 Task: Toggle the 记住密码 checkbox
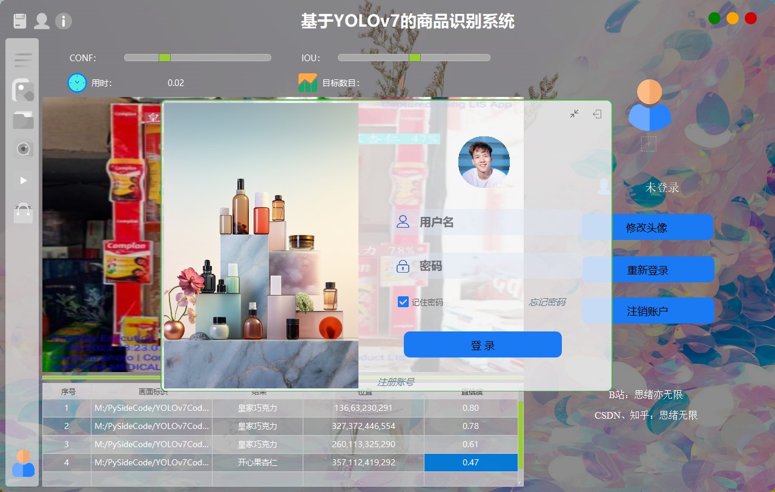tap(403, 302)
